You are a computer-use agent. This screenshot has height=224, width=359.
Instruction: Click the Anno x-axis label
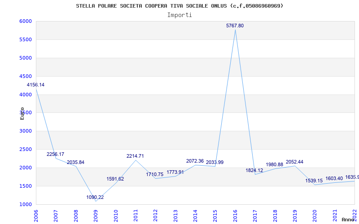click(348, 220)
